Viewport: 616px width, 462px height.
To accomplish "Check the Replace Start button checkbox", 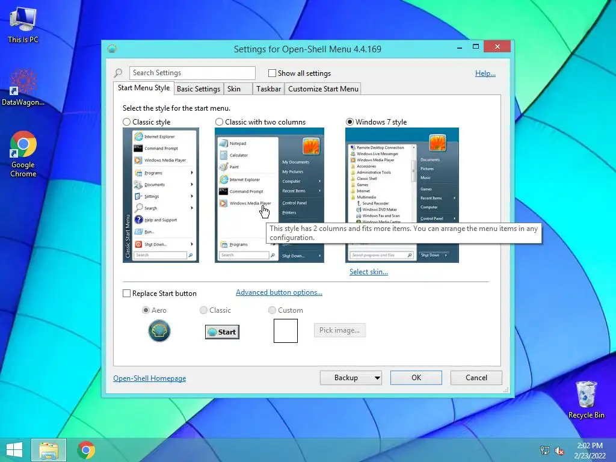I will (126, 294).
